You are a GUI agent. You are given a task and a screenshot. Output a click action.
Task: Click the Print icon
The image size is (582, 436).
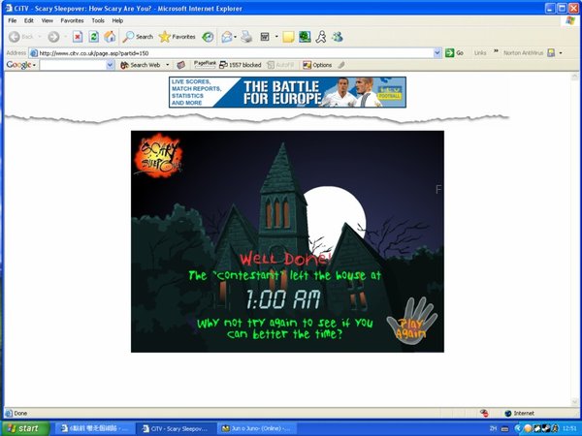point(246,37)
